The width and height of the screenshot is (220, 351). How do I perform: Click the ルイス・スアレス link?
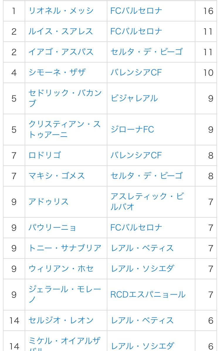coord(61,31)
